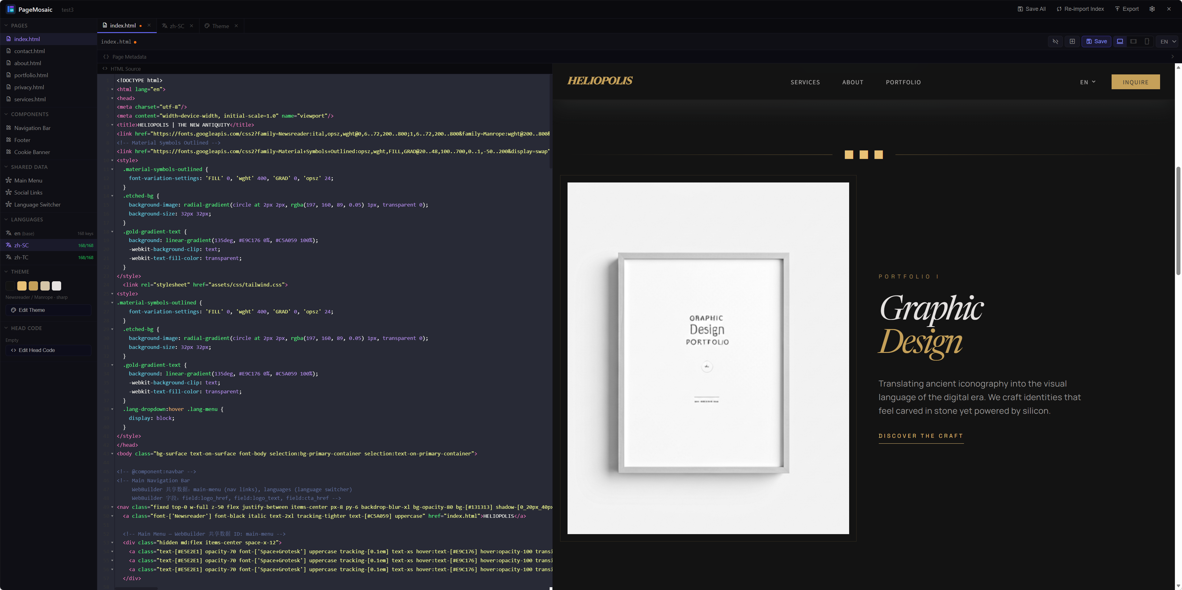Keep desktop preview mode selected

coord(1120,41)
